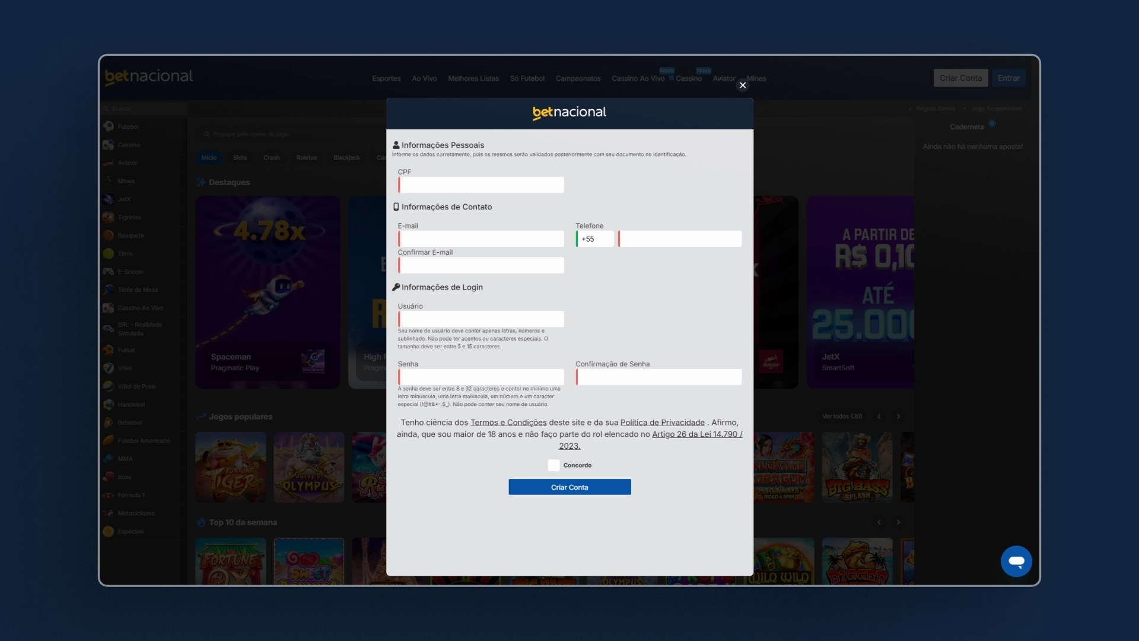Open the Spaceman game card
This screenshot has height=641, width=1139.
[268, 293]
